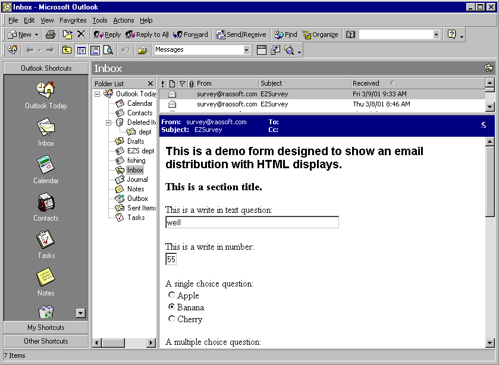The image size is (499, 365).
Task: Select the message received Thu 3/8/01 8:46 AM
Action: tap(322, 104)
